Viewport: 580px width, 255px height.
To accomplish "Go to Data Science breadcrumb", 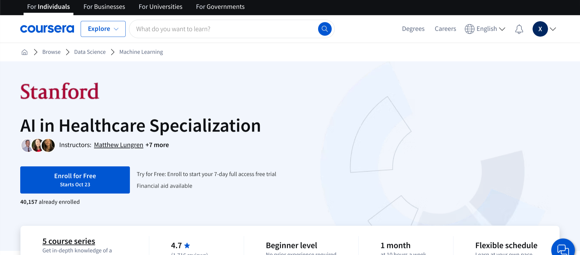I will (90, 52).
